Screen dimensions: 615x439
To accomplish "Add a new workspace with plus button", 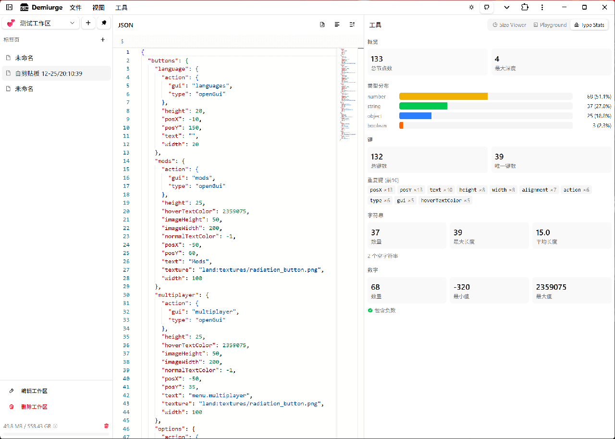I will coord(88,23).
